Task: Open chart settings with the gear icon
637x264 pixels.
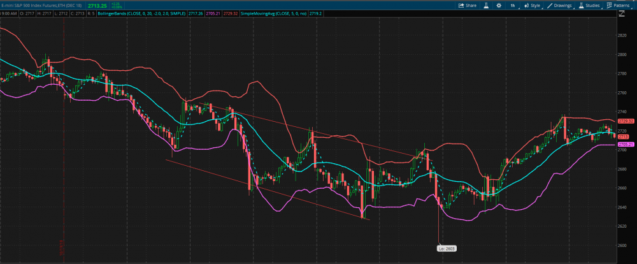Action: click(499, 5)
